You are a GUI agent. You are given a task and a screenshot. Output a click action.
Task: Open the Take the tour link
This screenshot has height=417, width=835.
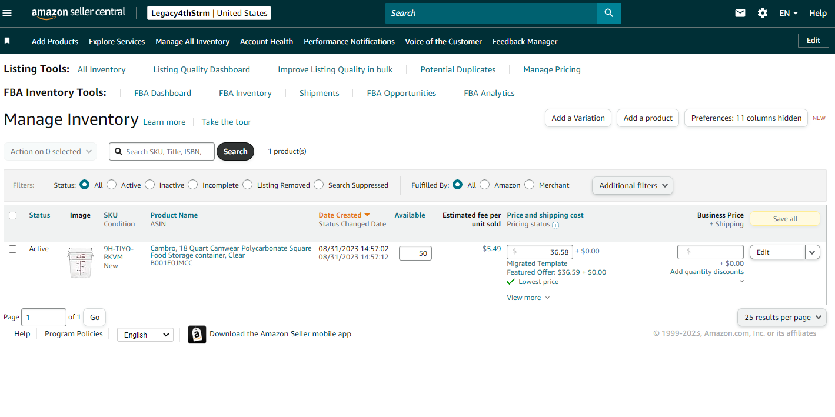[x=226, y=122]
